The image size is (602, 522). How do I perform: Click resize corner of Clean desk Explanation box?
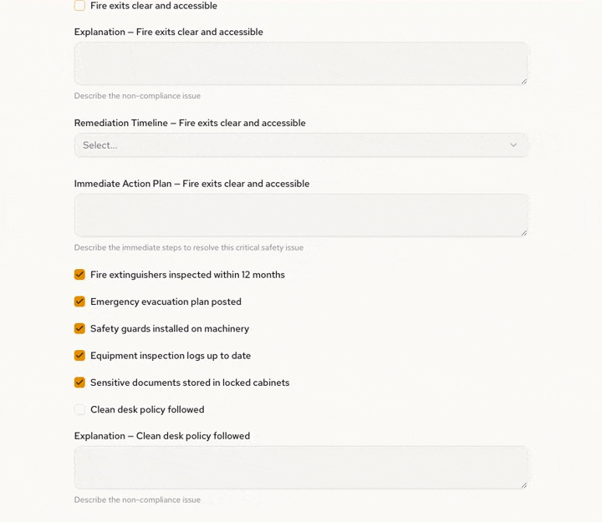tap(524, 485)
